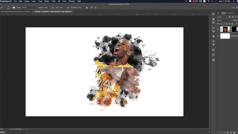Screen dimensions: 238x134
Task: Open the Brushes panel icon
Action: [213, 28]
